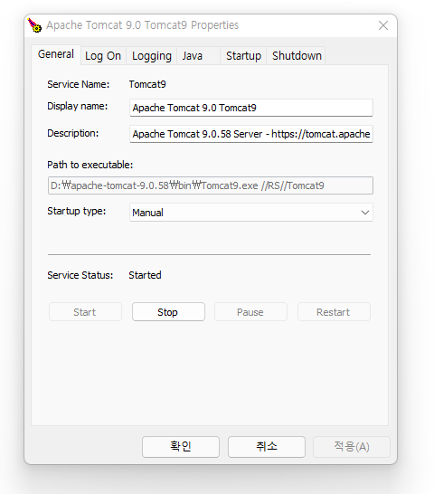
Task: Click the window title text
Action: (142, 25)
